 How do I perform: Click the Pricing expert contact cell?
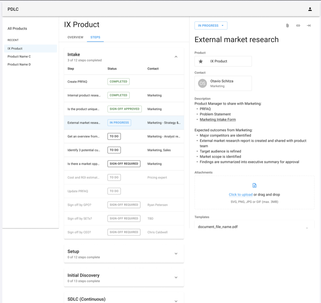pyautogui.click(x=157, y=178)
